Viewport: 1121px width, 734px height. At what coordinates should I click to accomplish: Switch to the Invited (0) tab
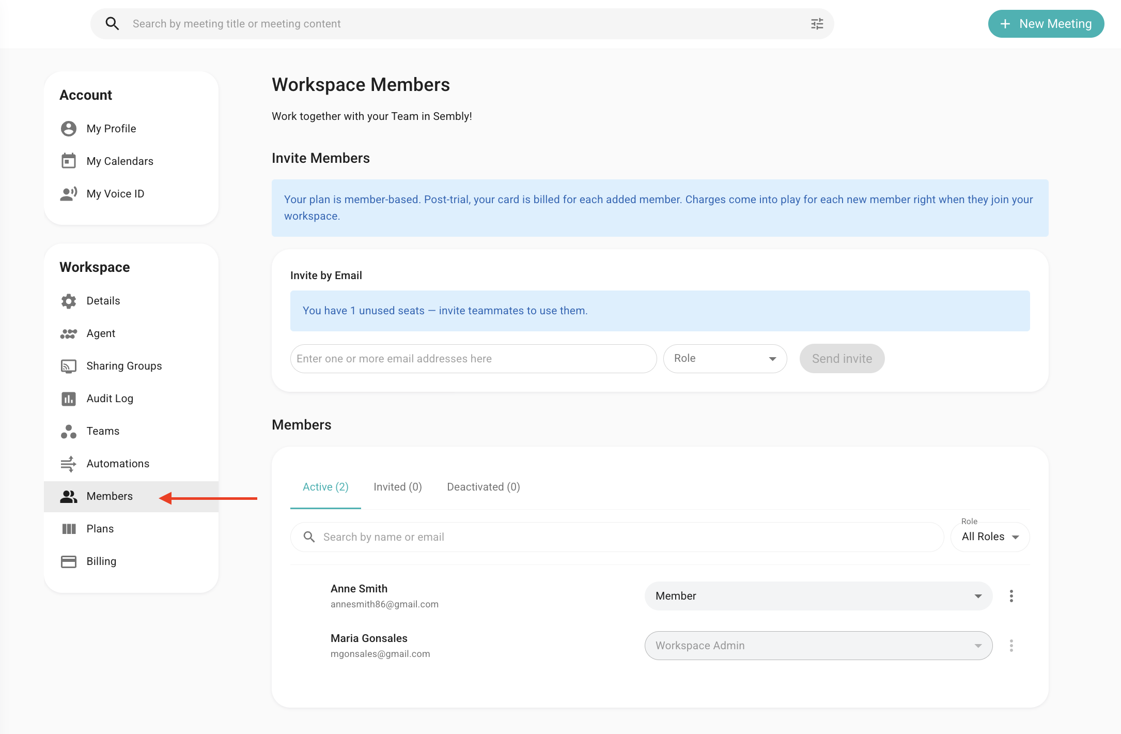398,487
